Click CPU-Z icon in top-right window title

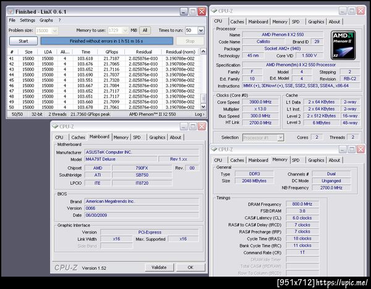click(214, 10)
